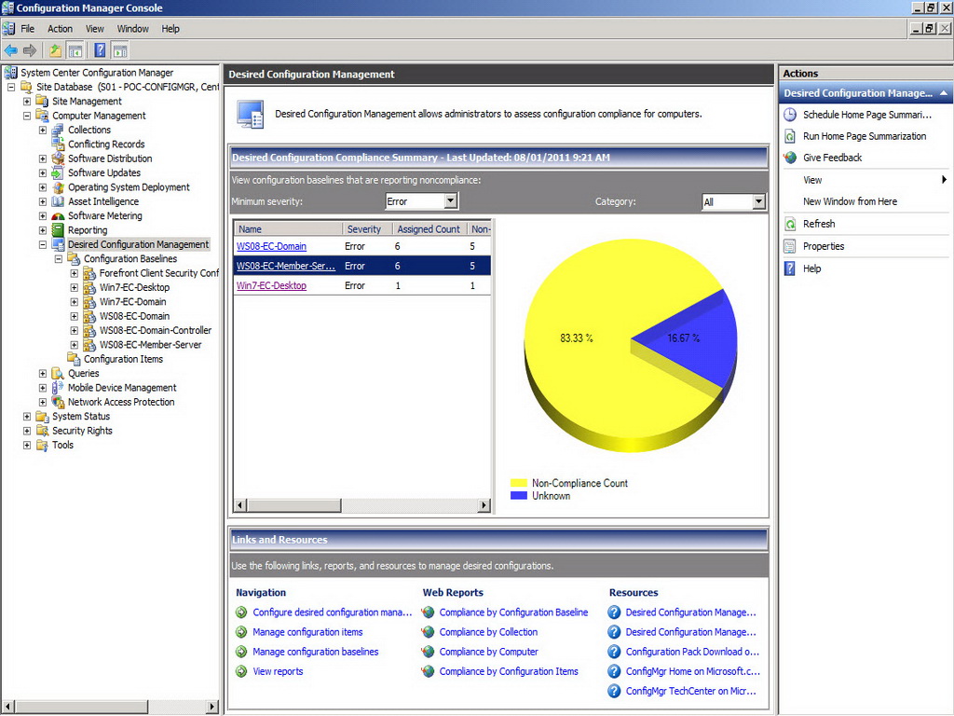Screen dimensions: 954x716
Task: Click the Refresh icon in Actions pane
Action: [x=790, y=224]
